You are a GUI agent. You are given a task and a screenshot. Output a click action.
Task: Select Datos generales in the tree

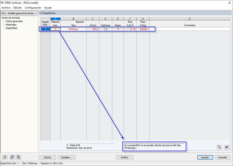click(14, 21)
